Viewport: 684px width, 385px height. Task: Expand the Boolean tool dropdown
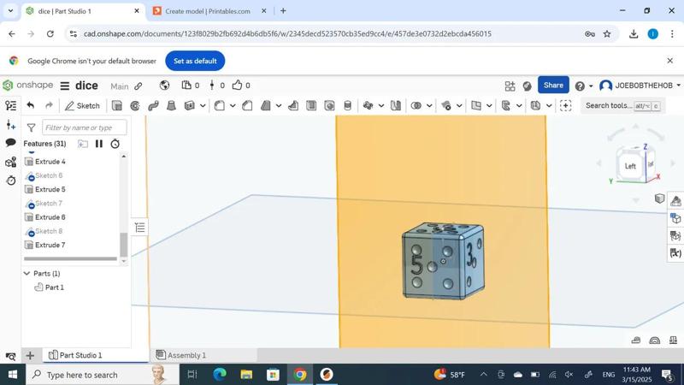pos(429,105)
